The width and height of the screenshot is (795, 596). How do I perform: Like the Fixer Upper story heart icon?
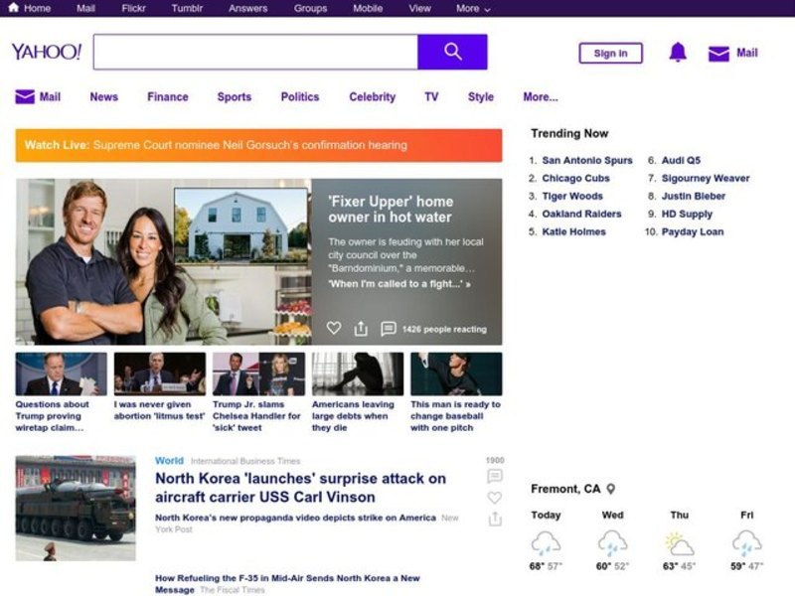click(334, 329)
